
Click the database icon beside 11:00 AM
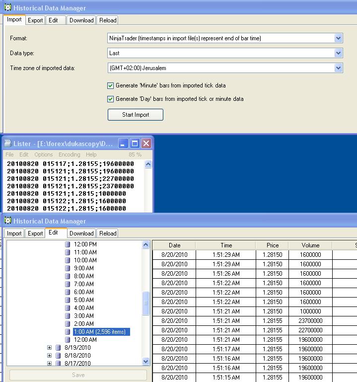(x=68, y=252)
